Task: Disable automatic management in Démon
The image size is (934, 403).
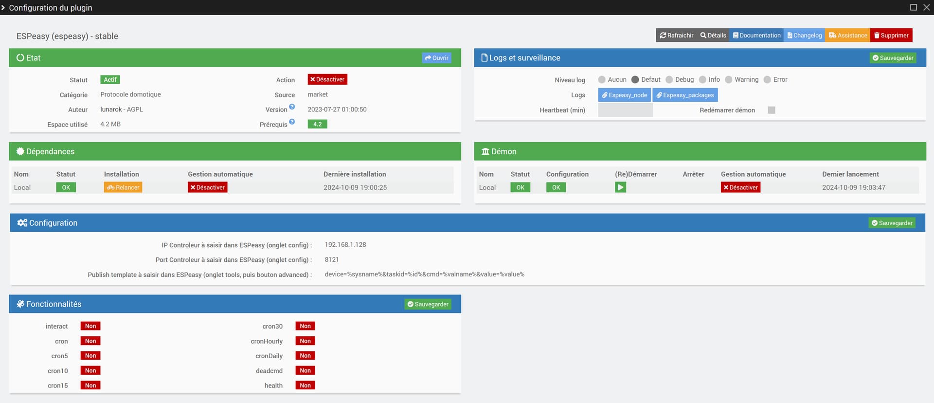Action: (x=740, y=187)
